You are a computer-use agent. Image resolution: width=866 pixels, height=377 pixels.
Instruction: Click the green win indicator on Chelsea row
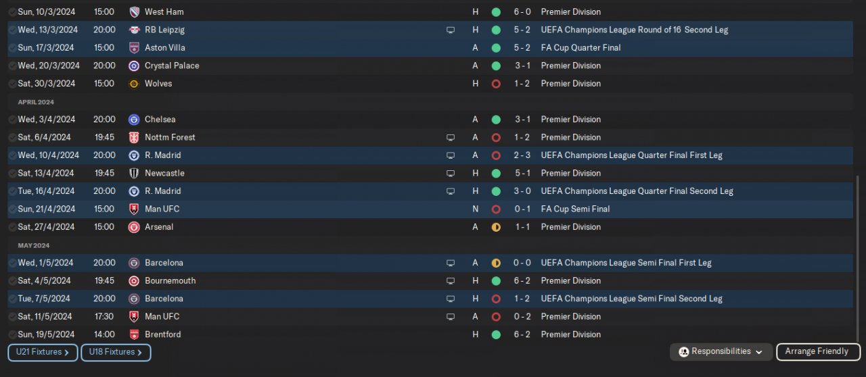[x=496, y=120]
